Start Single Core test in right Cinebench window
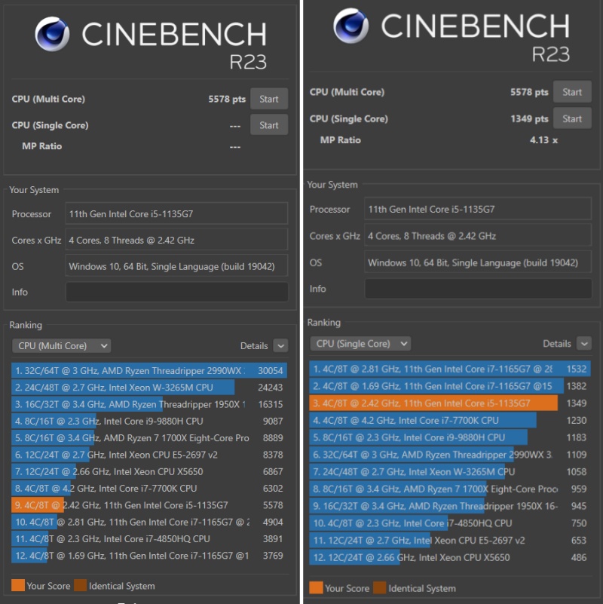This screenshot has height=604, width=603. point(572,118)
